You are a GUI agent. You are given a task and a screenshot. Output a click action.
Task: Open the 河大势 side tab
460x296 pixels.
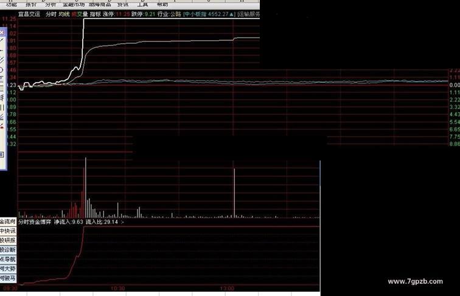click(x=8, y=269)
